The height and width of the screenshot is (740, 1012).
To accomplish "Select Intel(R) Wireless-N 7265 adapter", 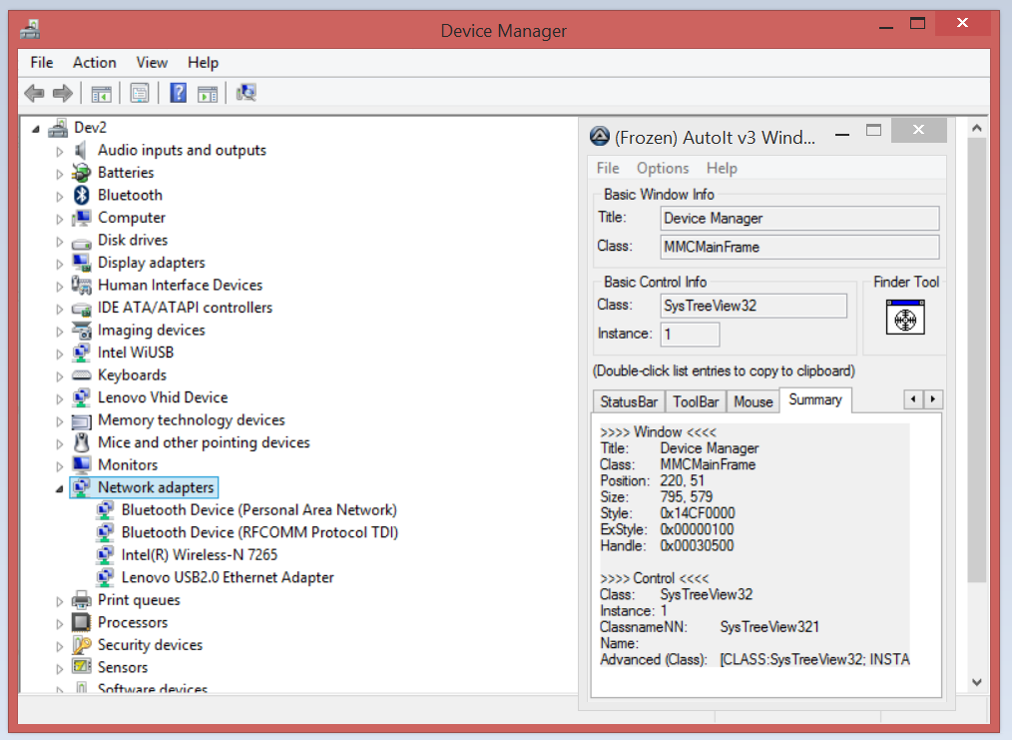I will pyautogui.click(x=200, y=554).
